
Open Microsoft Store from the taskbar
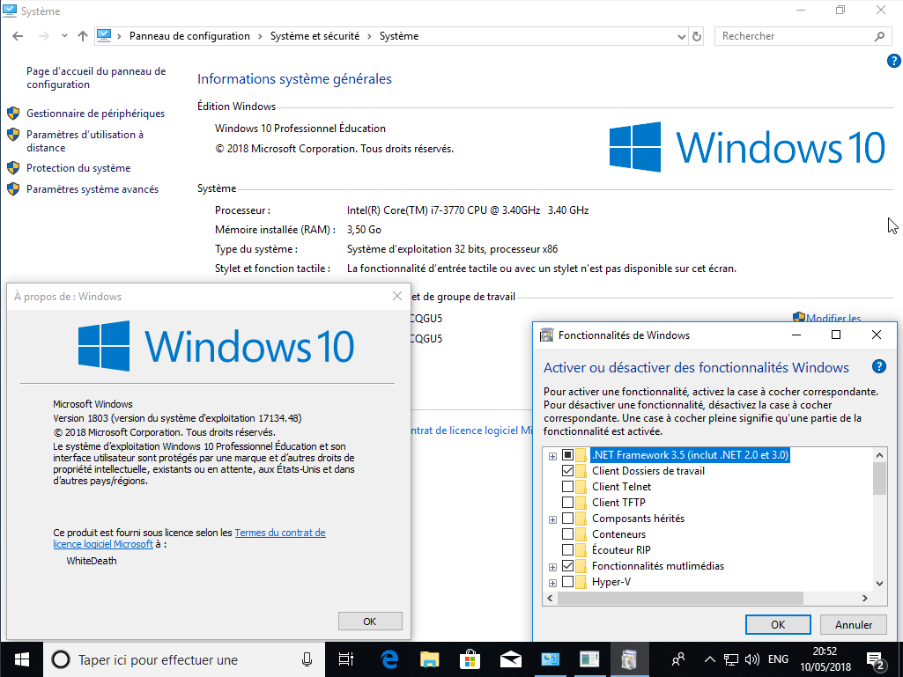[x=470, y=659]
